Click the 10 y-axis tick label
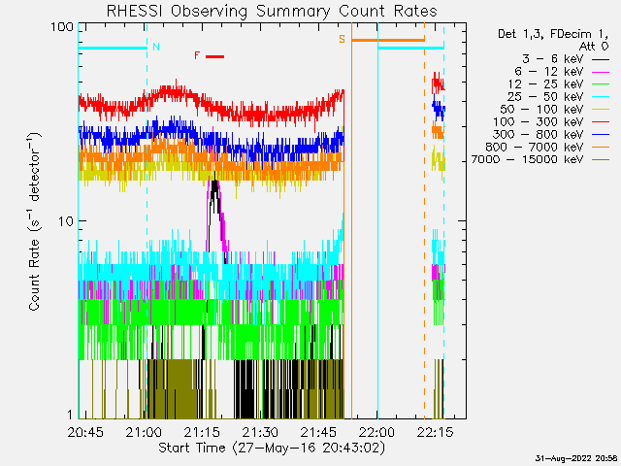 tap(66, 221)
